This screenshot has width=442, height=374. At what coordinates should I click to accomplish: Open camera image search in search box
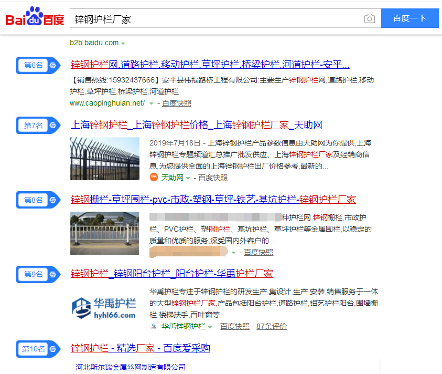click(x=369, y=18)
